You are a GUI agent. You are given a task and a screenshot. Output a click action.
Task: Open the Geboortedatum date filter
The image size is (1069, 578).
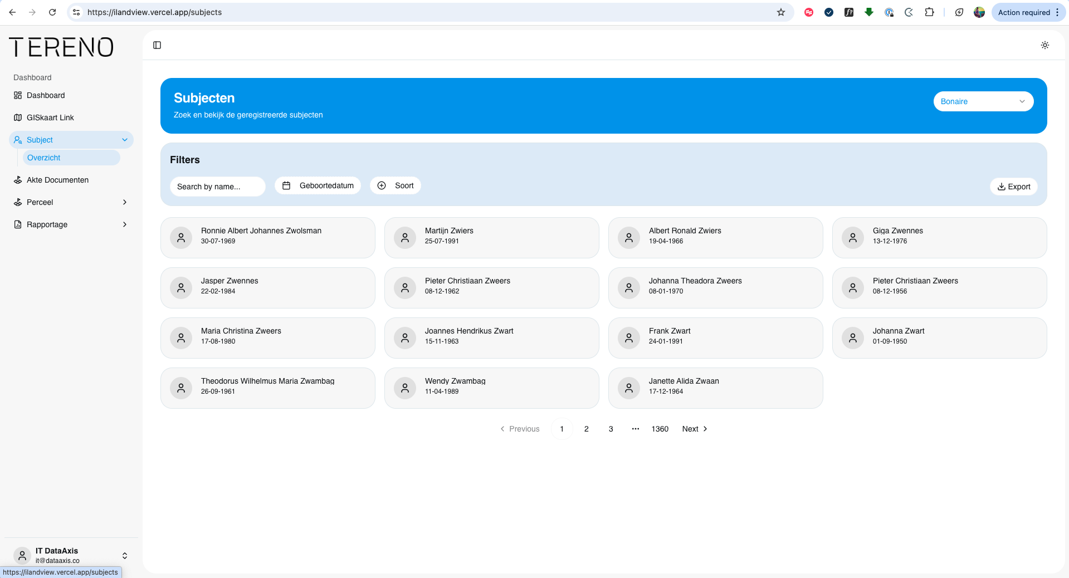(x=318, y=185)
